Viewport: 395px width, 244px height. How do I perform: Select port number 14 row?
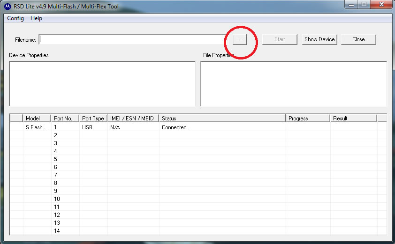[x=198, y=231]
